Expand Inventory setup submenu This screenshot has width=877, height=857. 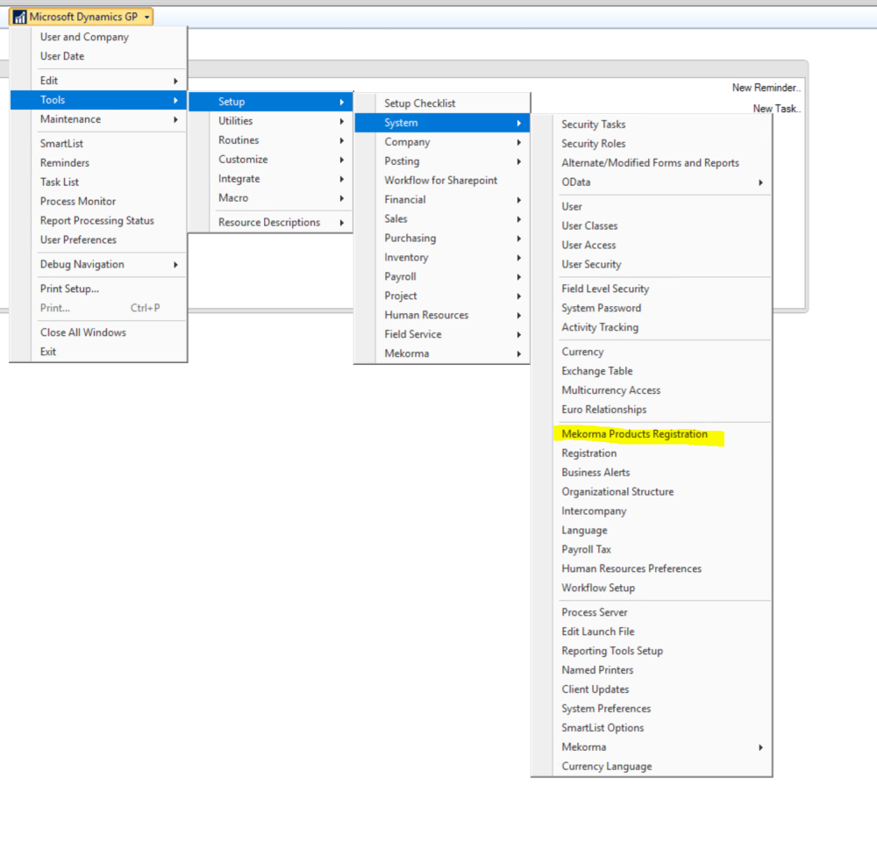point(442,257)
